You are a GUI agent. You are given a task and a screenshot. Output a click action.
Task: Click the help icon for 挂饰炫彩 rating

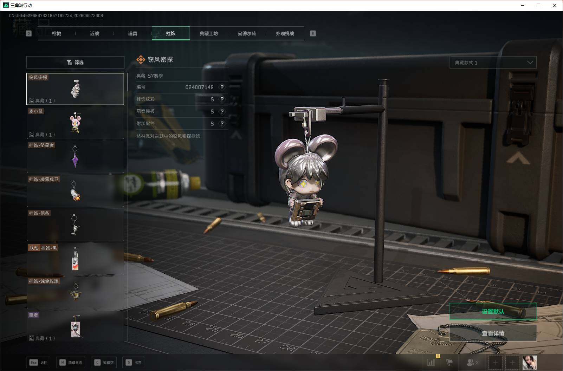pyautogui.click(x=222, y=99)
